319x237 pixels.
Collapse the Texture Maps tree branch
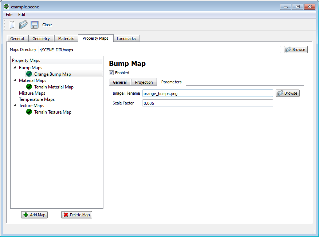[14, 105]
